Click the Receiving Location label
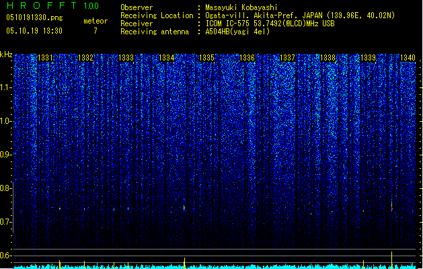Viewport: 423px width, 269px height. (x=157, y=15)
